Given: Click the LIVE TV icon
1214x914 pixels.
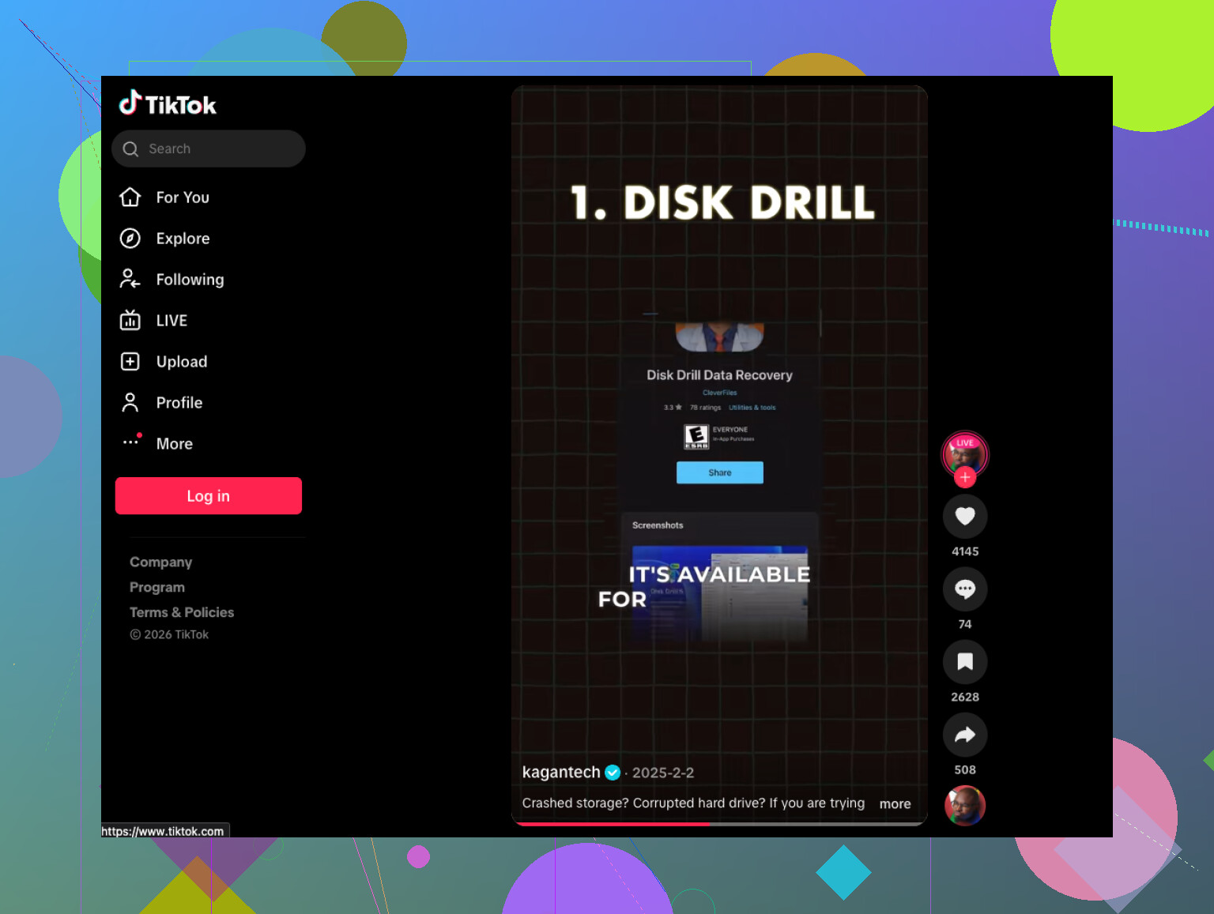Looking at the screenshot, I should coord(130,320).
